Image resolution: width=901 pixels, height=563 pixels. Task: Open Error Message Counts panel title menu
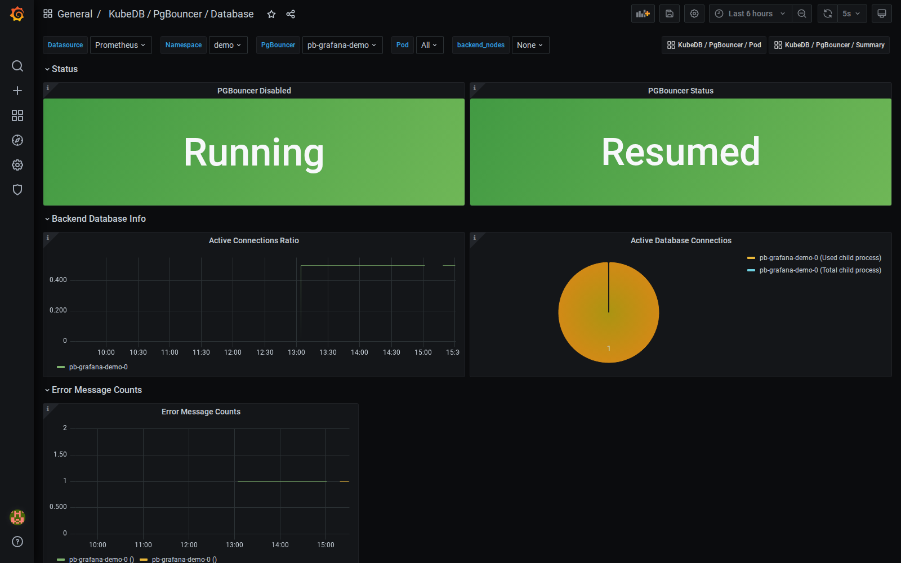point(201,412)
